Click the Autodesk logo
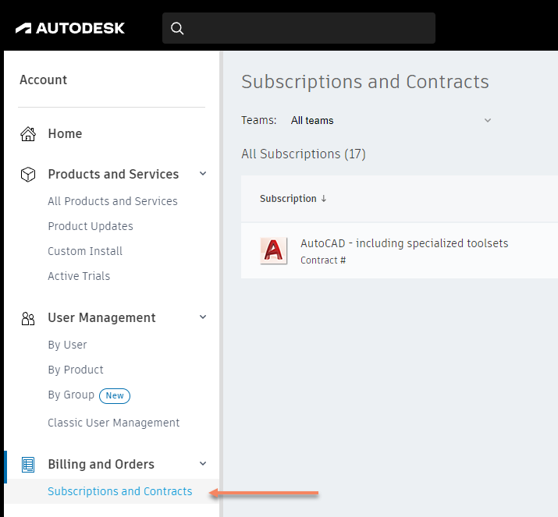This screenshot has height=517, width=558. click(x=70, y=28)
